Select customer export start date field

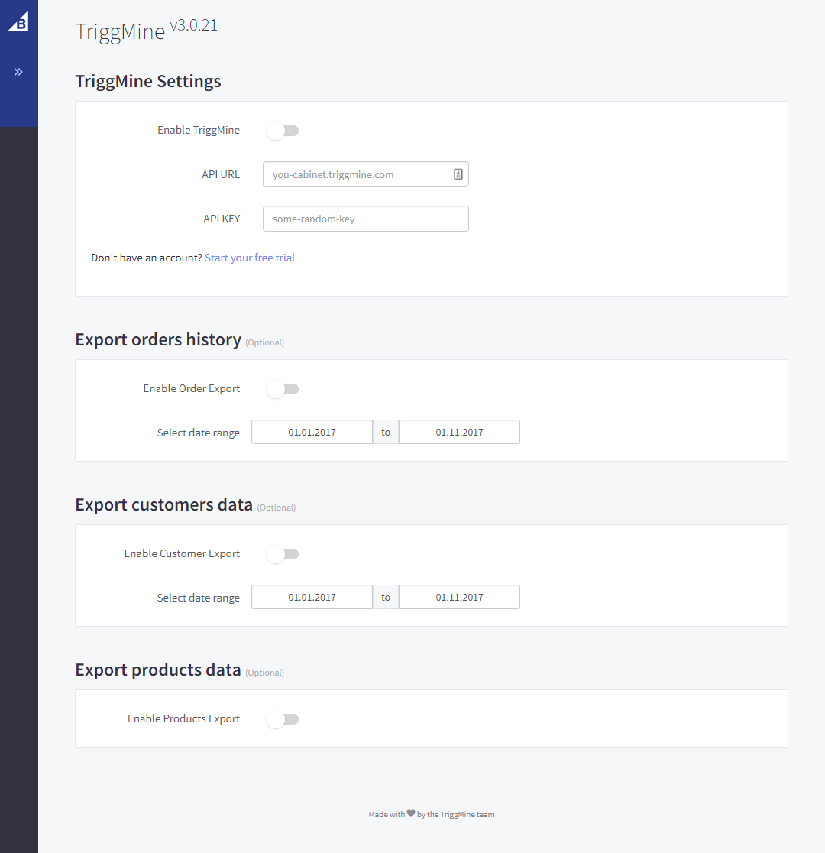(312, 597)
